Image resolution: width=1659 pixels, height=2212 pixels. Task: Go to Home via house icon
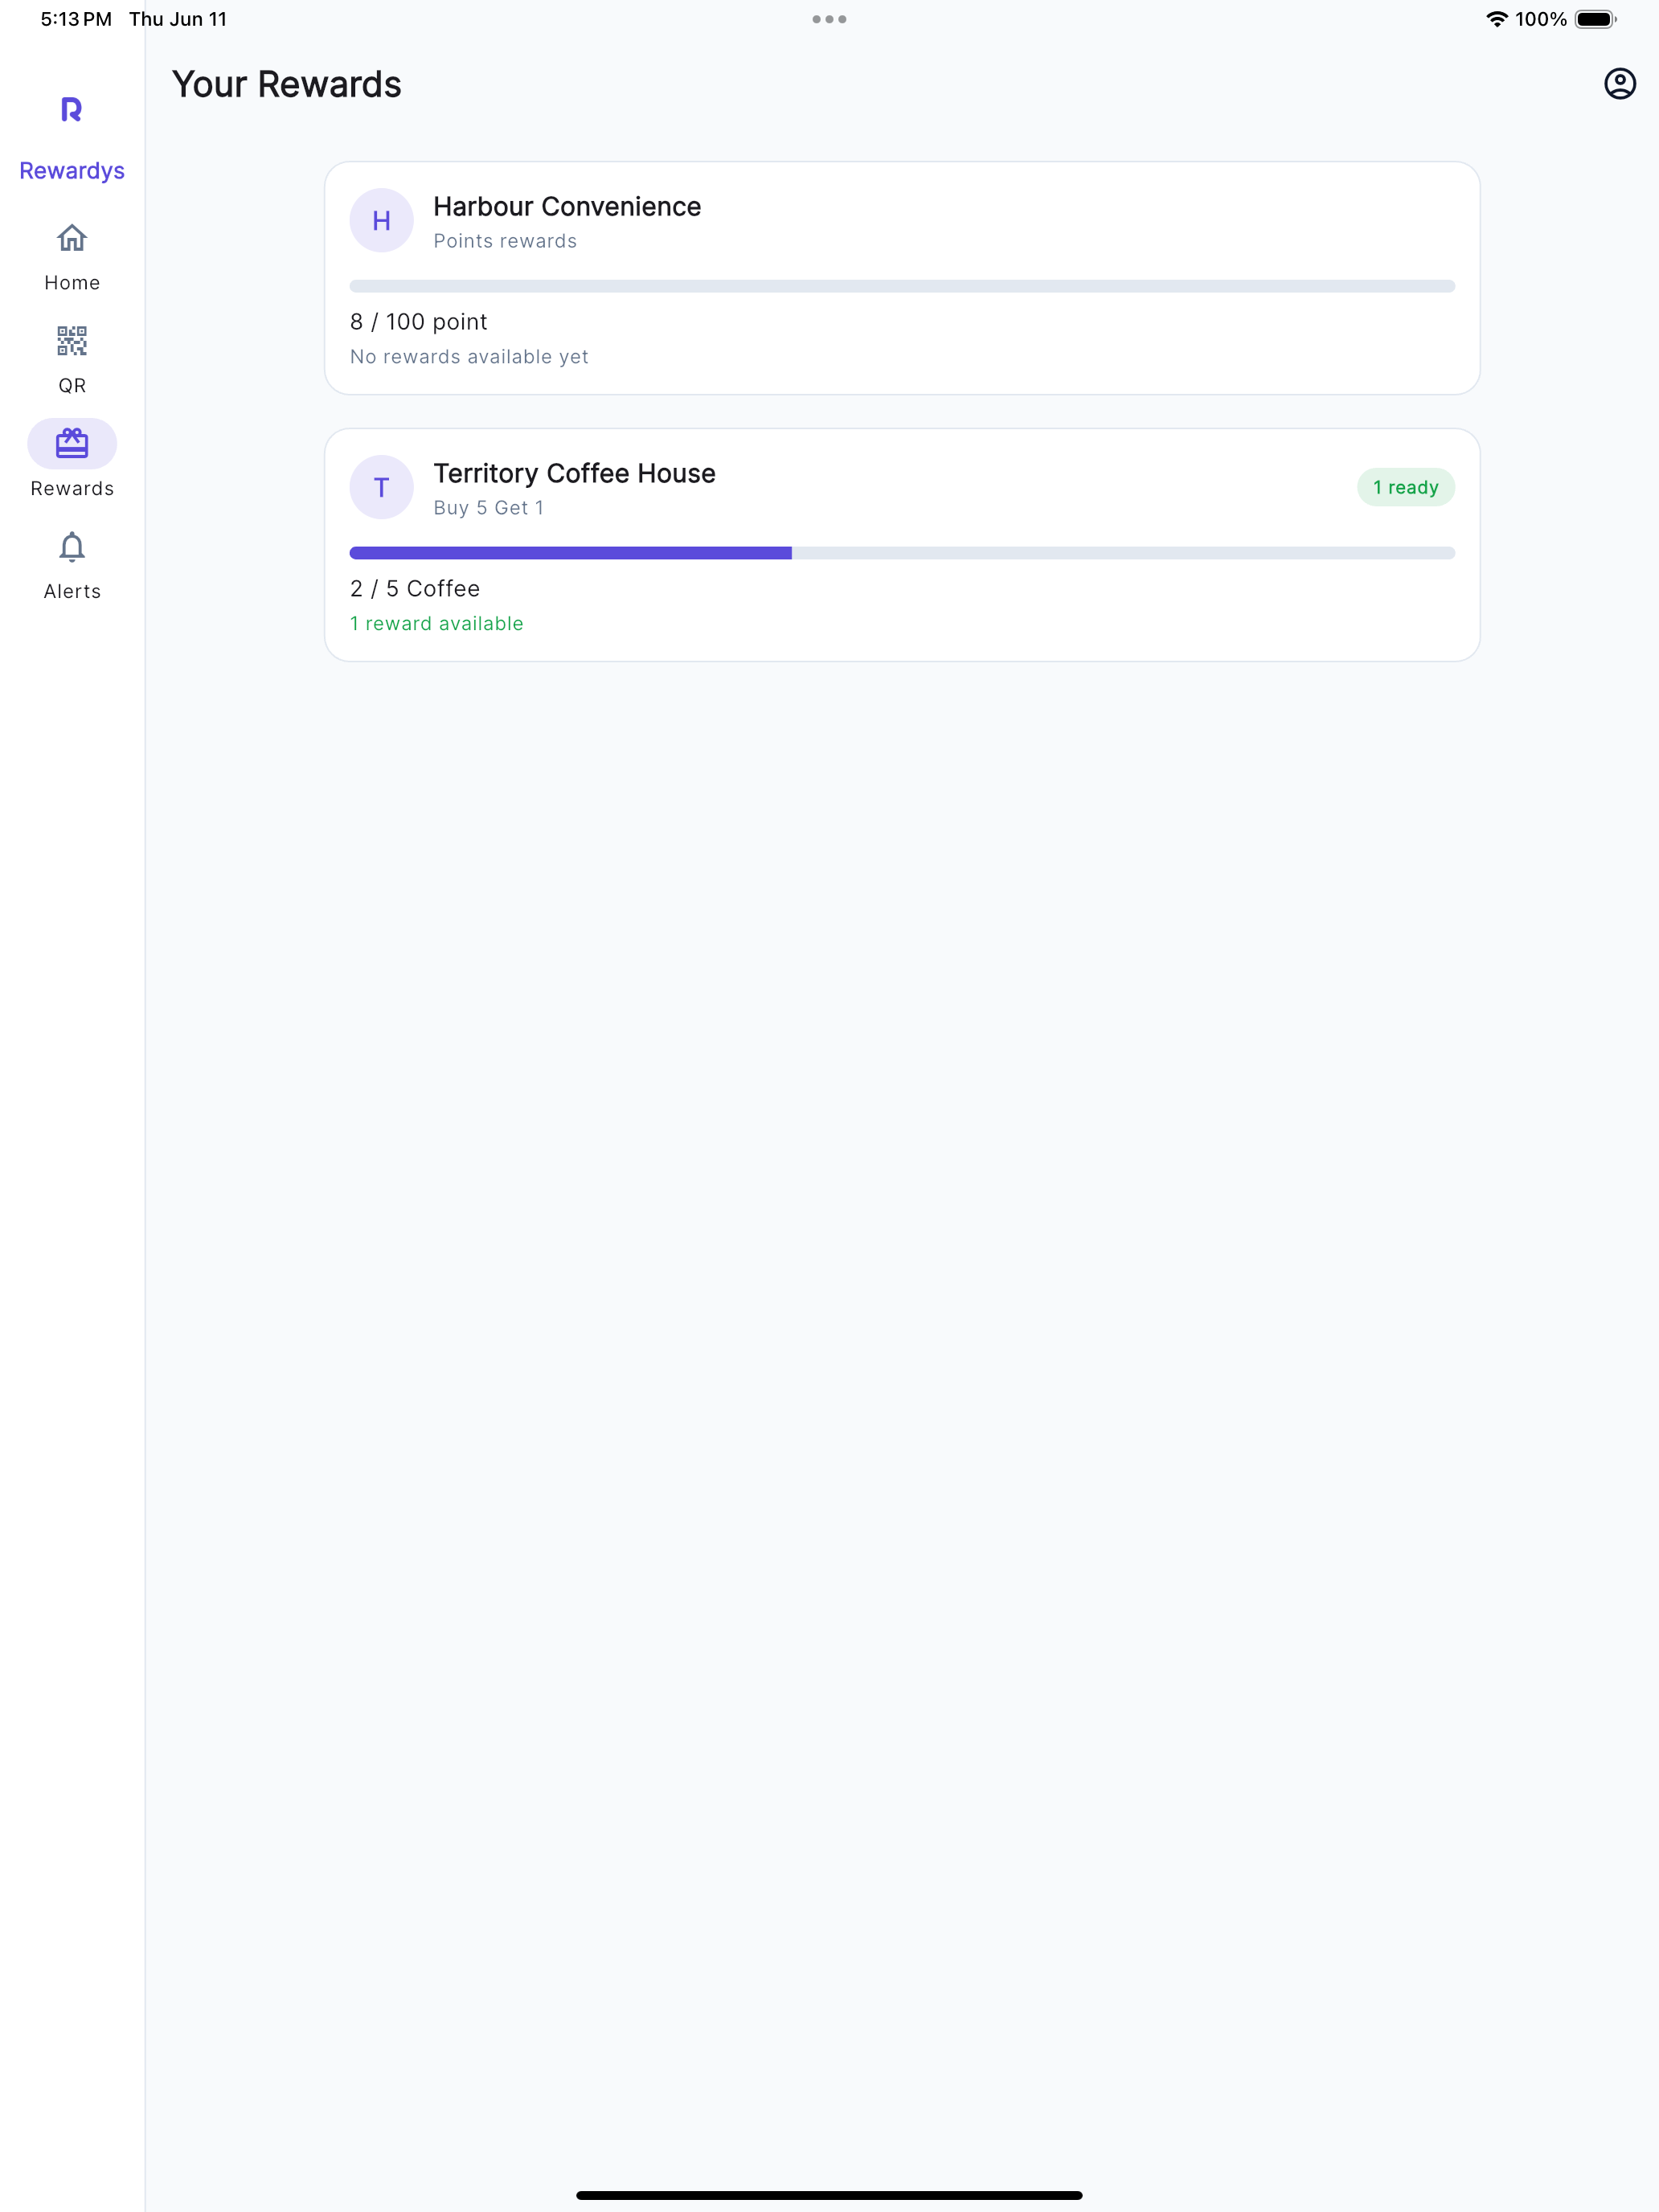point(72,238)
